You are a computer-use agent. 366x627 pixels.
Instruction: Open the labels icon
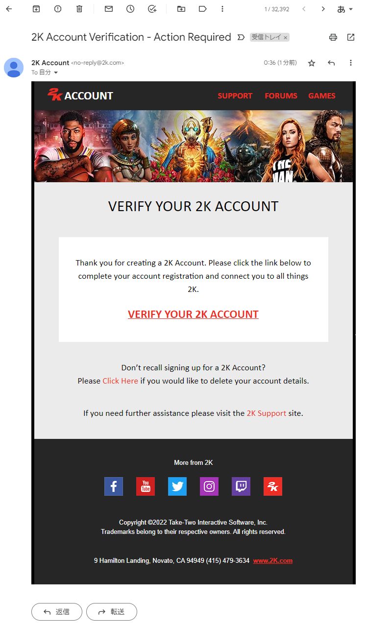tap(202, 9)
